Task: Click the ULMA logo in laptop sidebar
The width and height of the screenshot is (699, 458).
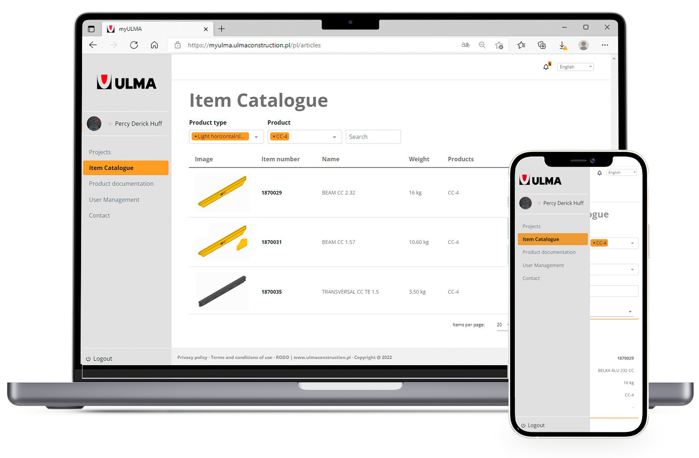Action: (x=126, y=82)
